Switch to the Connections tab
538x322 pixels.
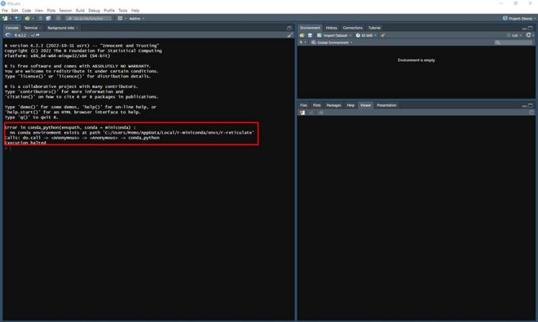[x=352, y=28]
